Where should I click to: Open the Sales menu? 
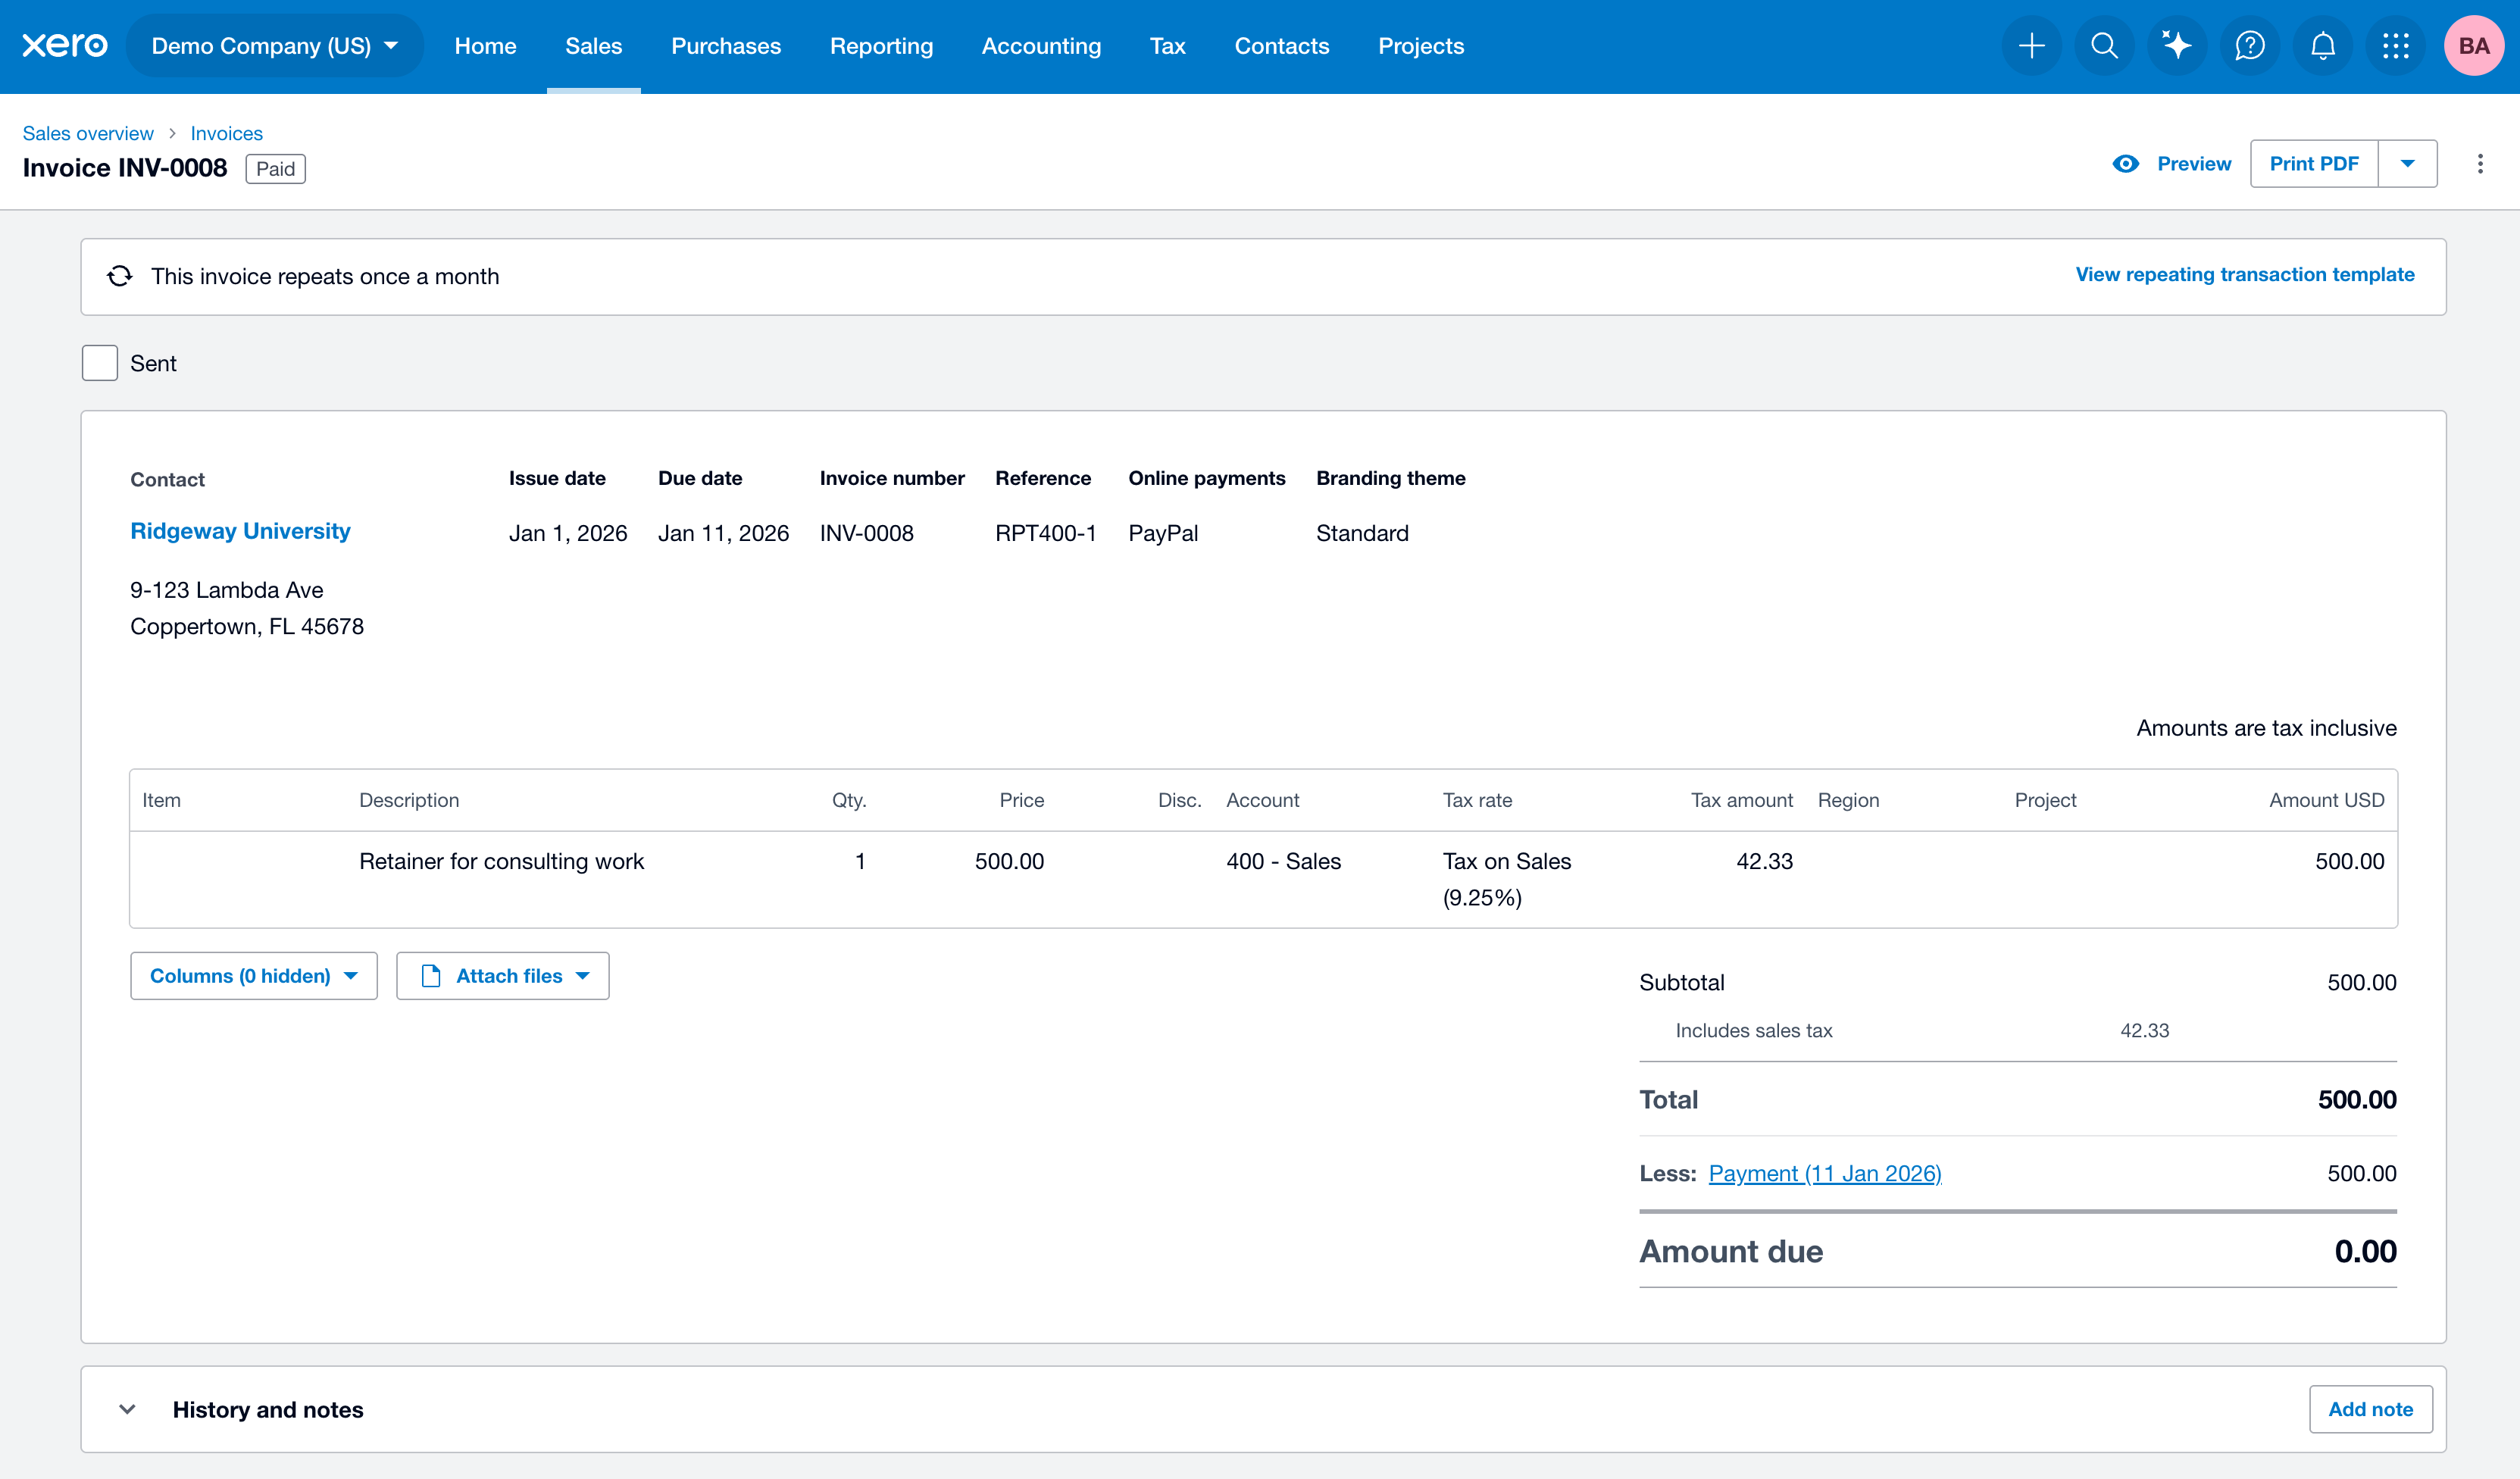[x=594, y=46]
